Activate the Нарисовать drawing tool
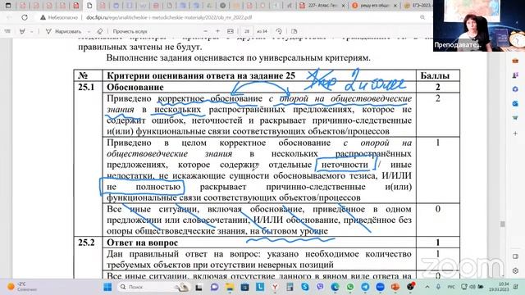 63,31
